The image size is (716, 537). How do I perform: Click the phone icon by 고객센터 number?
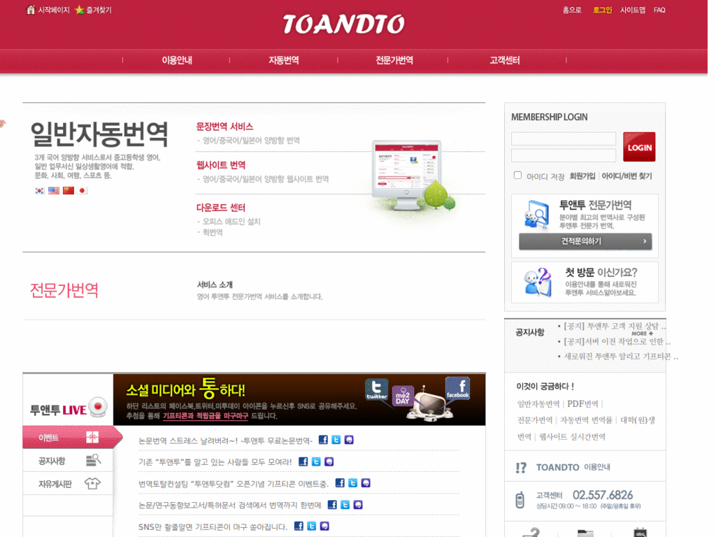coord(520,499)
